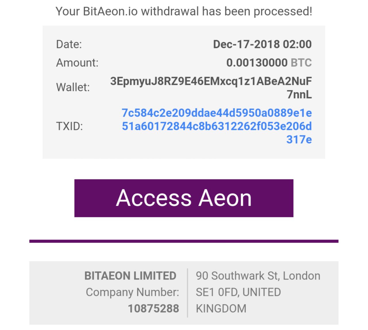Click the BTC currency label
Screen dimensions: 368x330
[301, 62]
